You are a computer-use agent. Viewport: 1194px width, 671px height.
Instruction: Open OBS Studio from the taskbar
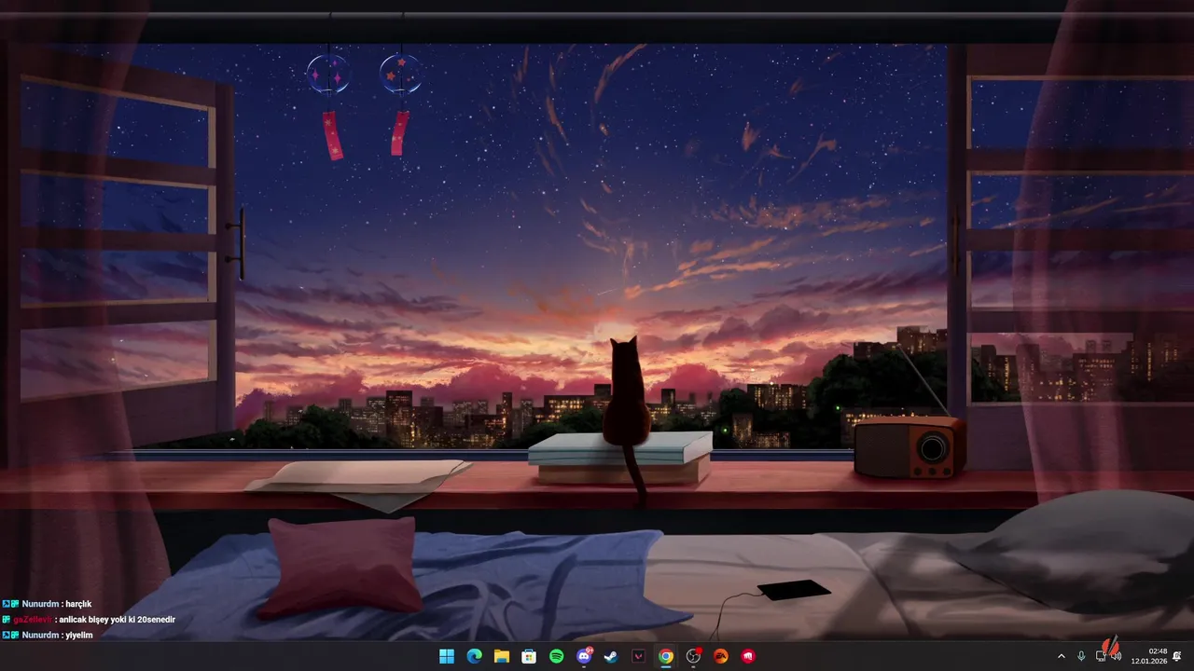click(693, 656)
